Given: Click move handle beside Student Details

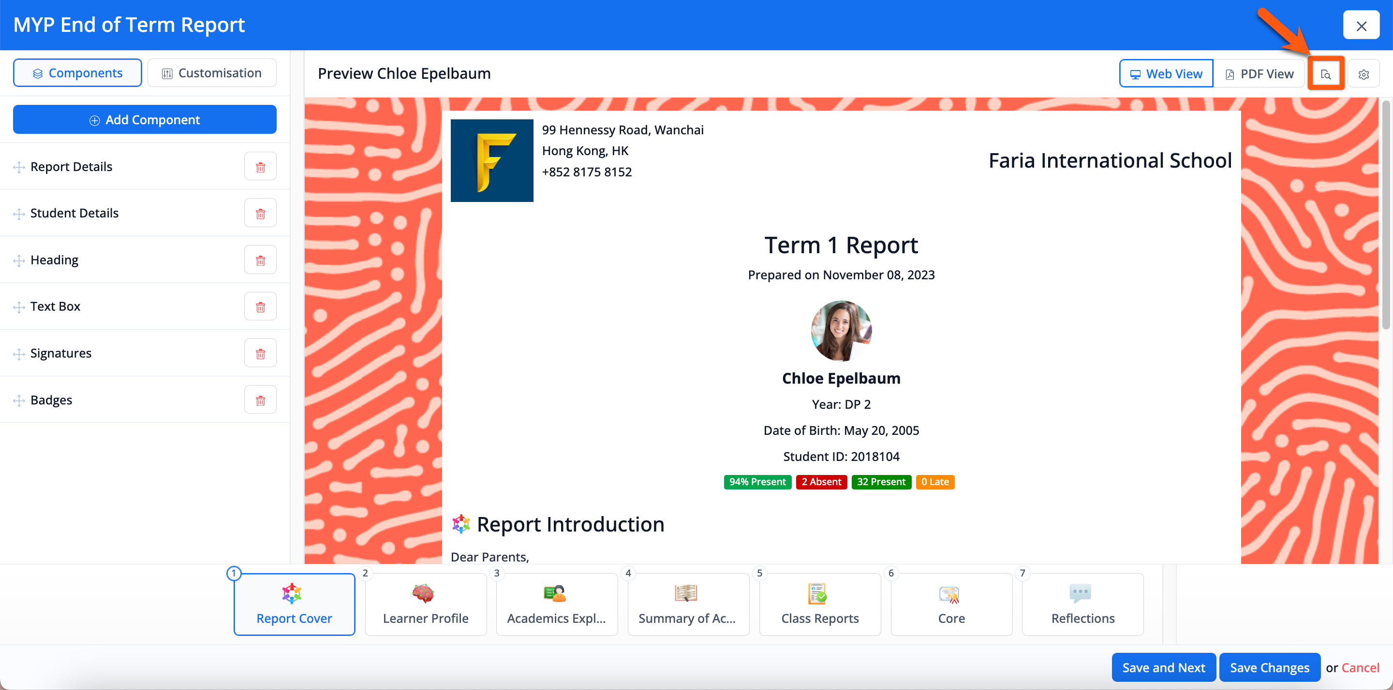Looking at the screenshot, I should pyautogui.click(x=19, y=214).
